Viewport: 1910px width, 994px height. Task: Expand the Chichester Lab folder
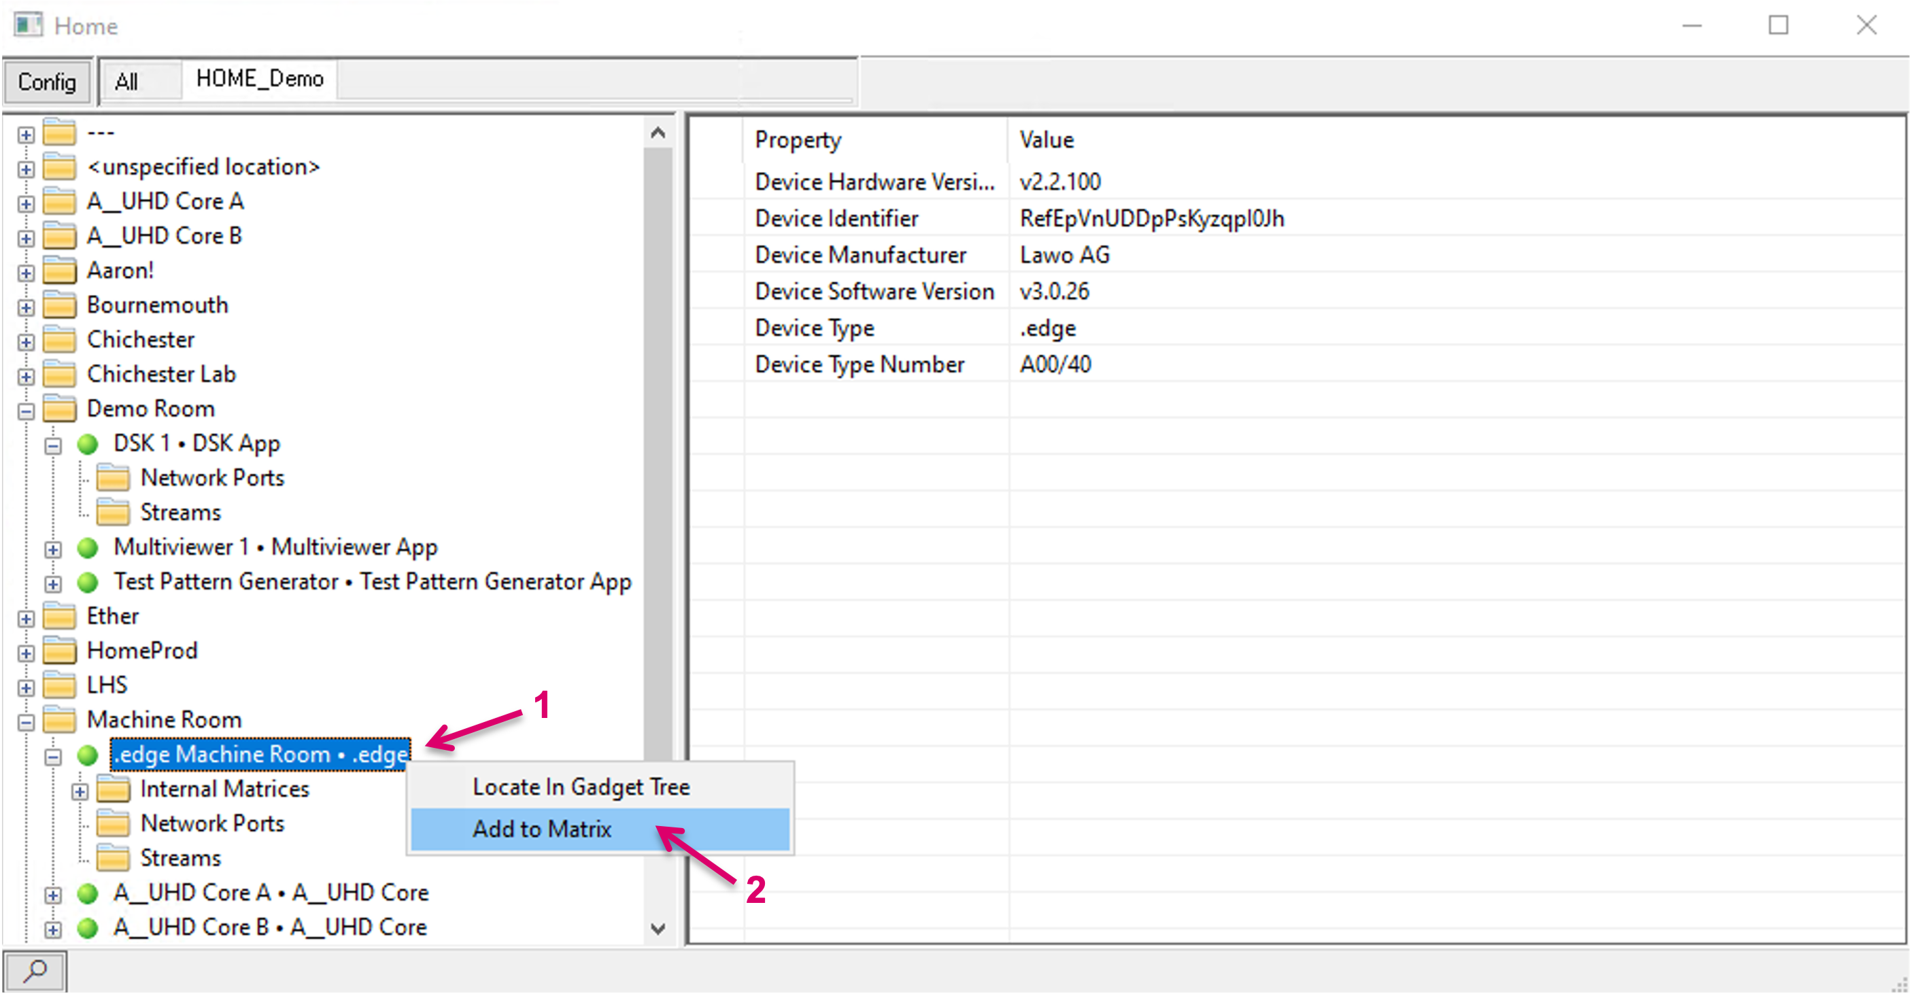[x=26, y=377]
